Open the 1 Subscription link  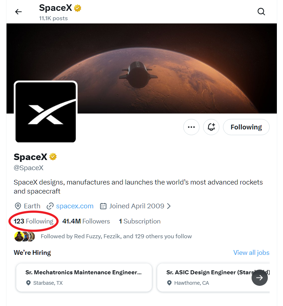point(140,221)
